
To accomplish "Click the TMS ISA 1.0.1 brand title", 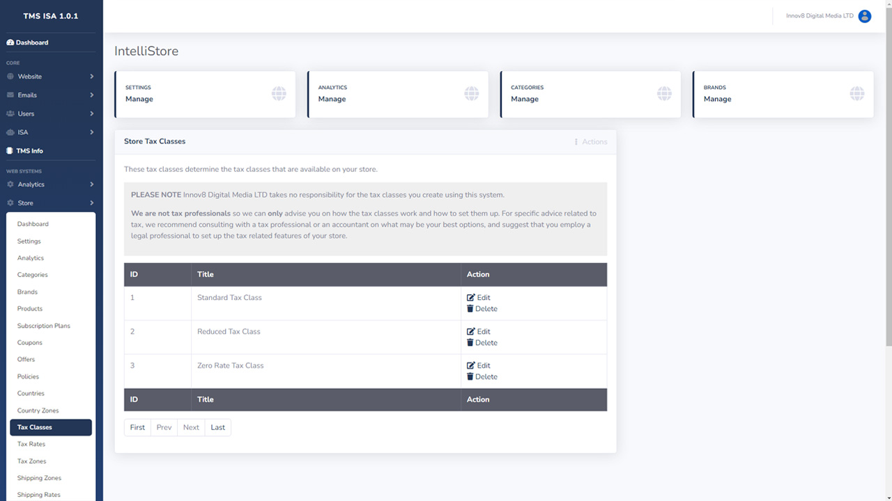I will (52, 16).
